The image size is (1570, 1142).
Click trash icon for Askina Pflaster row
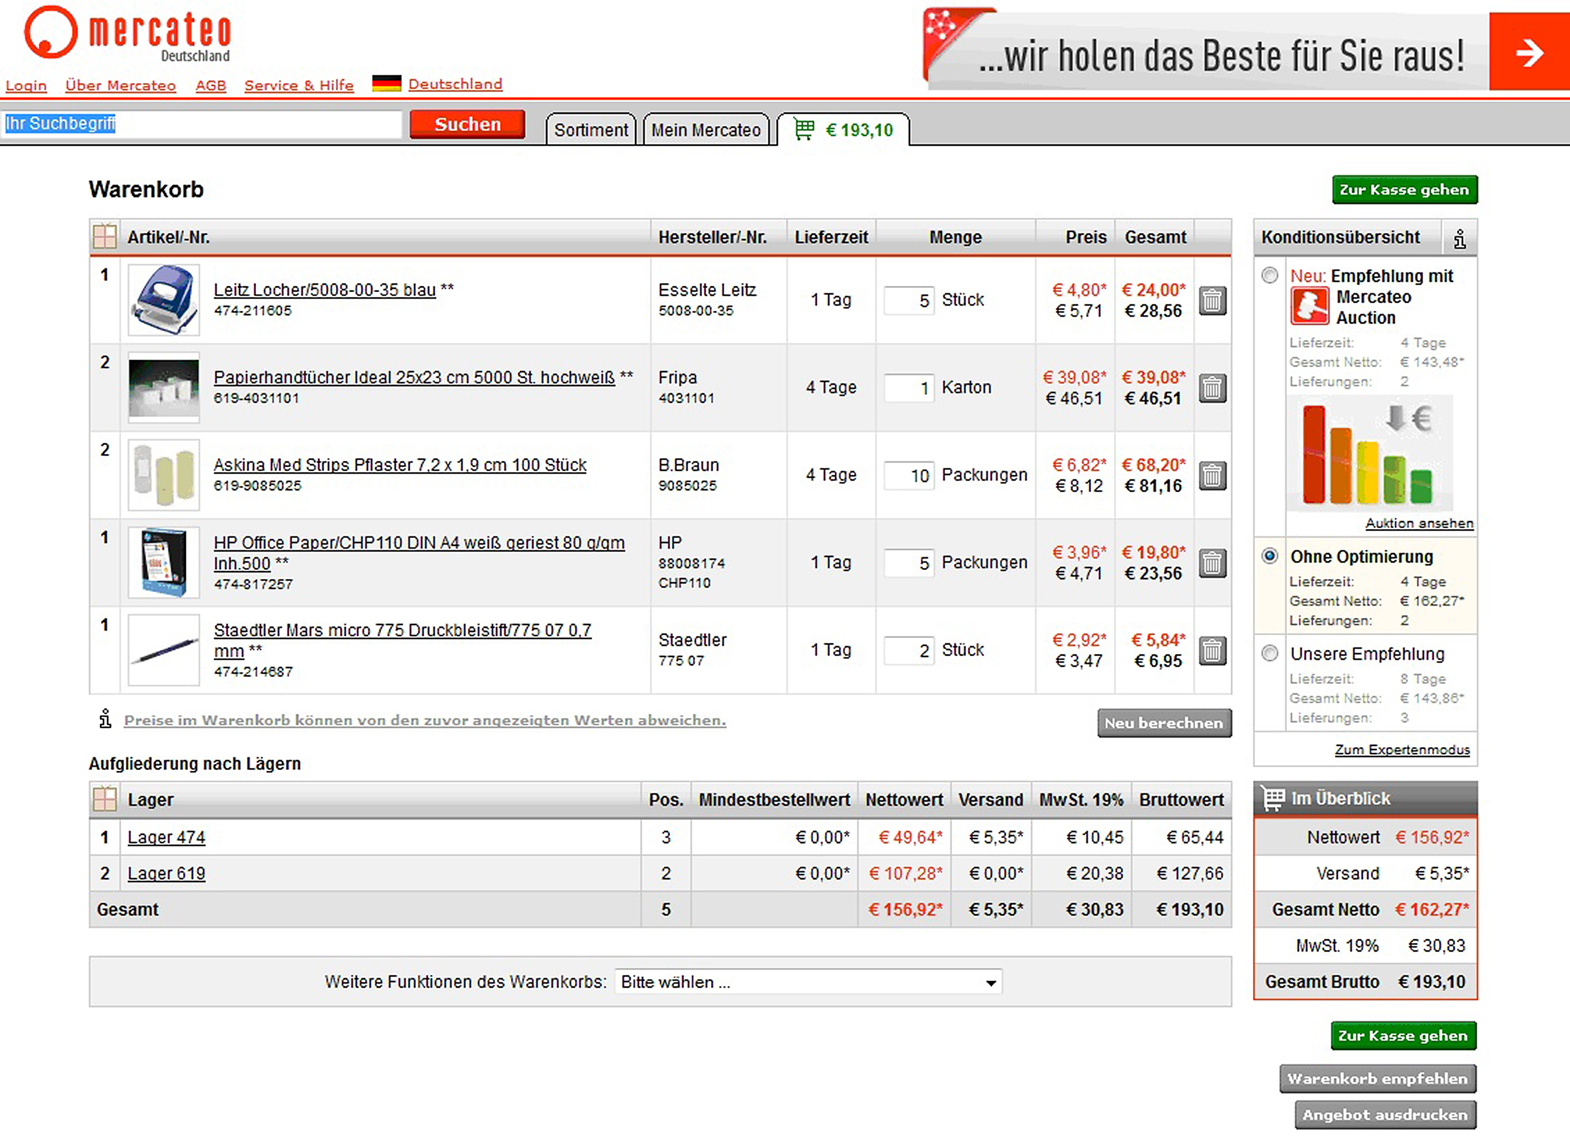[1212, 476]
